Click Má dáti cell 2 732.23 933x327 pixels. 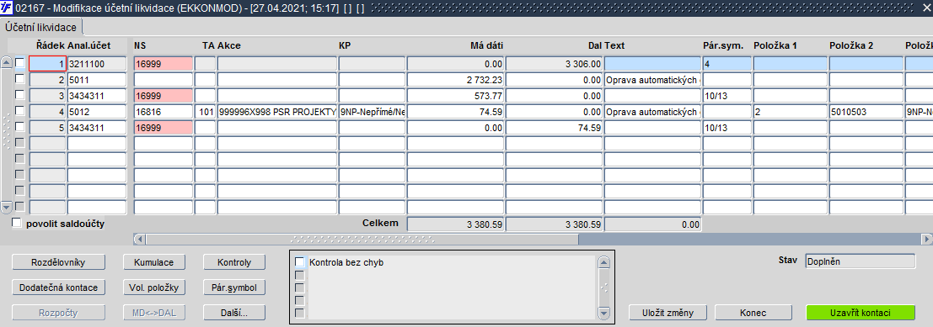click(x=455, y=80)
